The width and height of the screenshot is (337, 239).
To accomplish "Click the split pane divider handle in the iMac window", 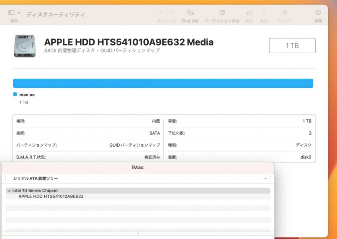I will tap(138, 233).
